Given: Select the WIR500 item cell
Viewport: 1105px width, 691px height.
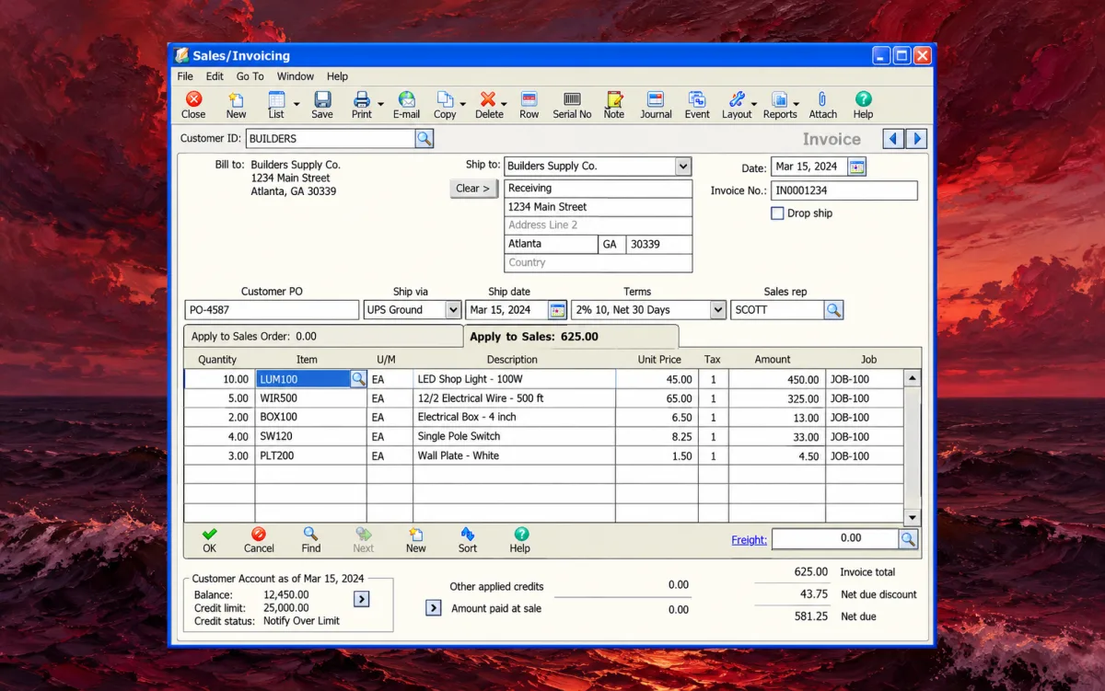Looking at the screenshot, I should tap(310, 398).
